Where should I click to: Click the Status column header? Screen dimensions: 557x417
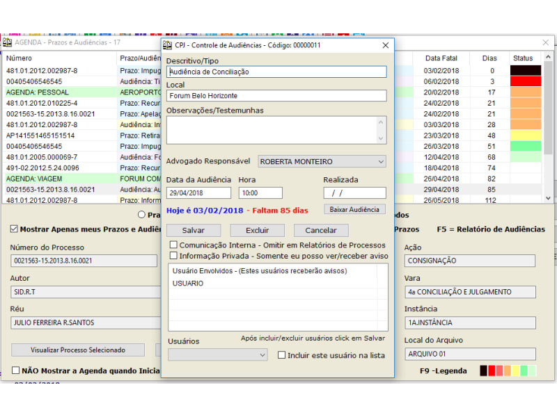522,58
